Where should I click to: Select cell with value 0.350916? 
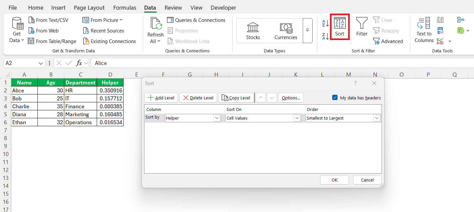pos(110,90)
